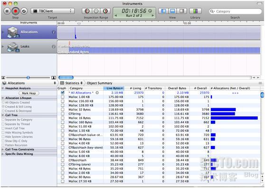
Task: Toggle the bottom detail view button
Action: [x=172, y=11]
